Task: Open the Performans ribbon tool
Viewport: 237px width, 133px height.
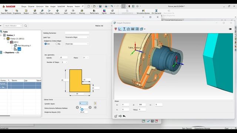Action: [94, 12]
